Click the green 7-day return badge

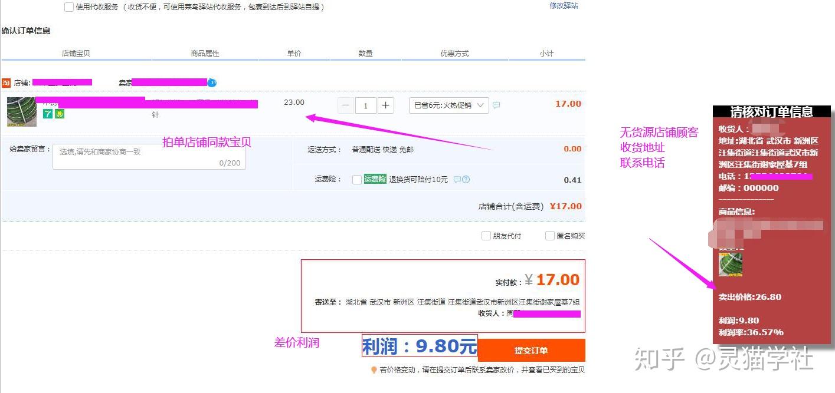(48, 114)
